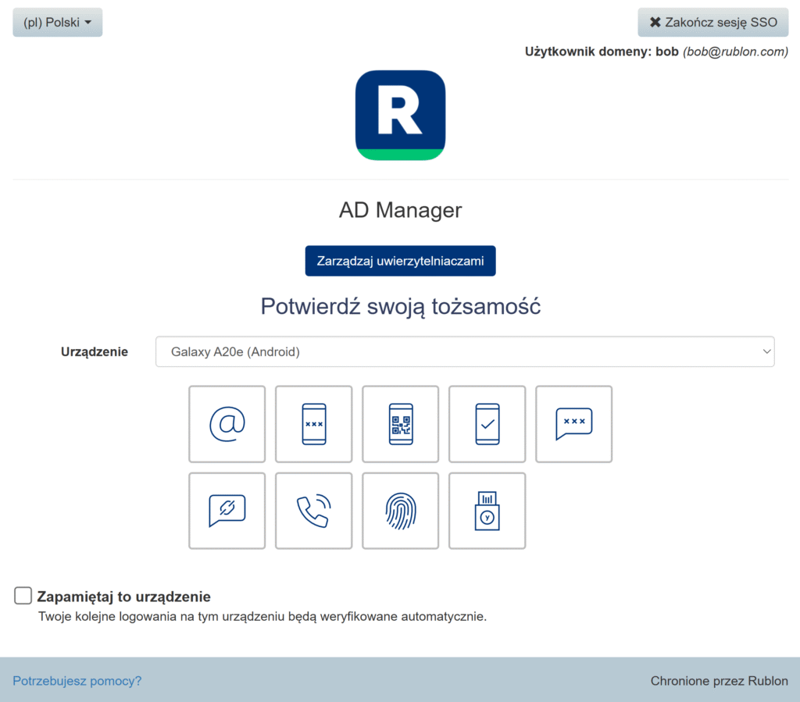Select the SMS passcode phone icon
Viewport: 800px width, 702px height.
click(x=313, y=424)
